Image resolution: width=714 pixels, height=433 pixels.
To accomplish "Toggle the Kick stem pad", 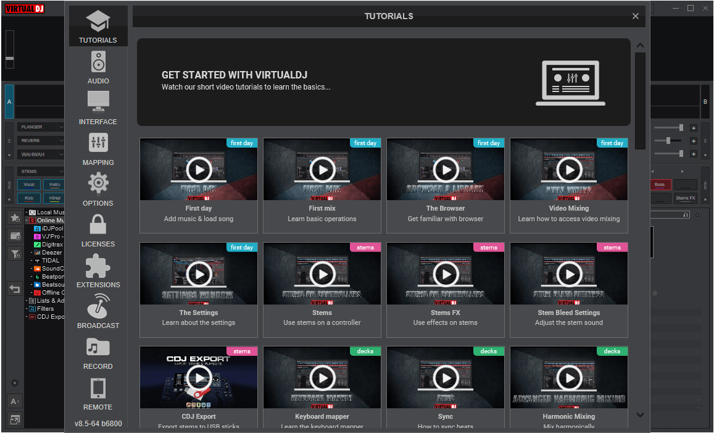I will click(28, 198).
